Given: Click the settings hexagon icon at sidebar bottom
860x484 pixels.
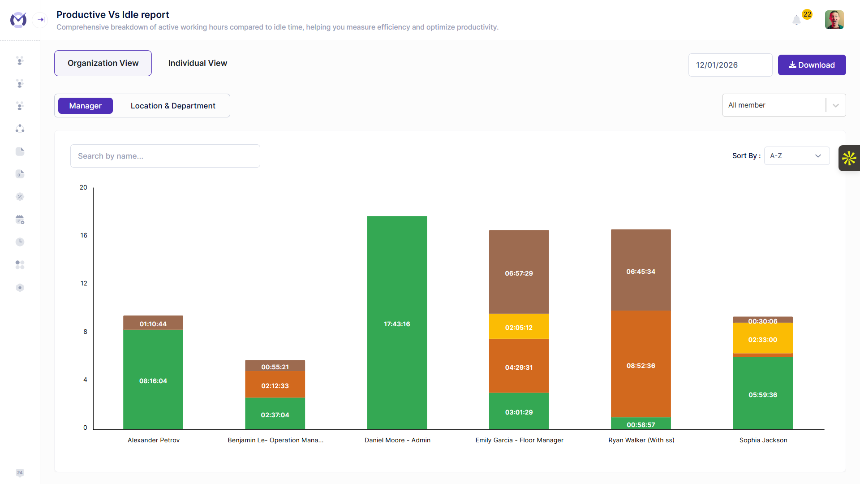Looking at the screenshot, I should [20, 288].
